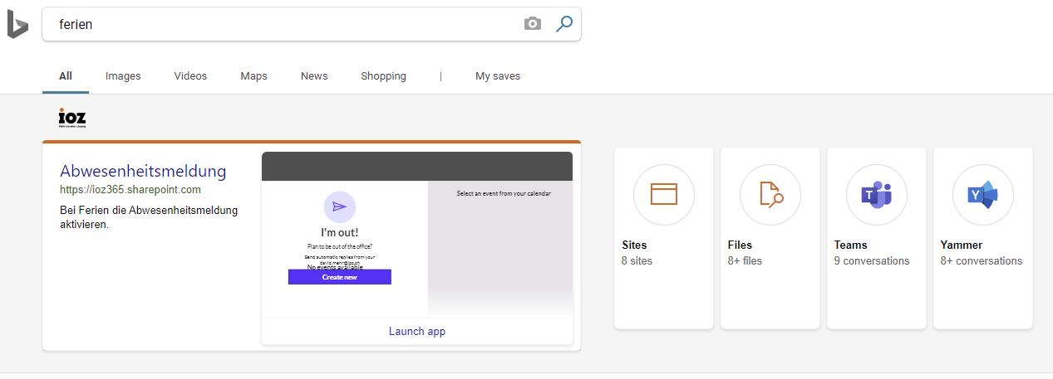Click the ioz company logo
This screenshot has height=379, width=1053.
coord(72,118)
